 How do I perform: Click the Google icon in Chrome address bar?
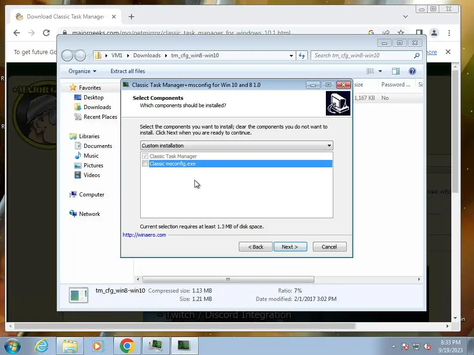(x=371, y=33)
